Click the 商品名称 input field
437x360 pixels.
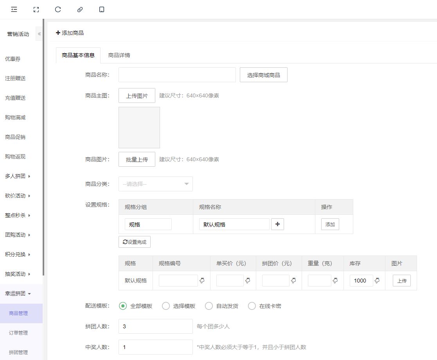[177, 75]
